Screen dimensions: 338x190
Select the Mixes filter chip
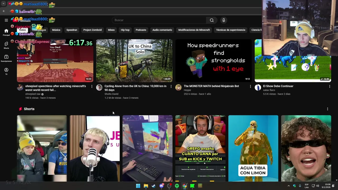[x=111, y=30]
